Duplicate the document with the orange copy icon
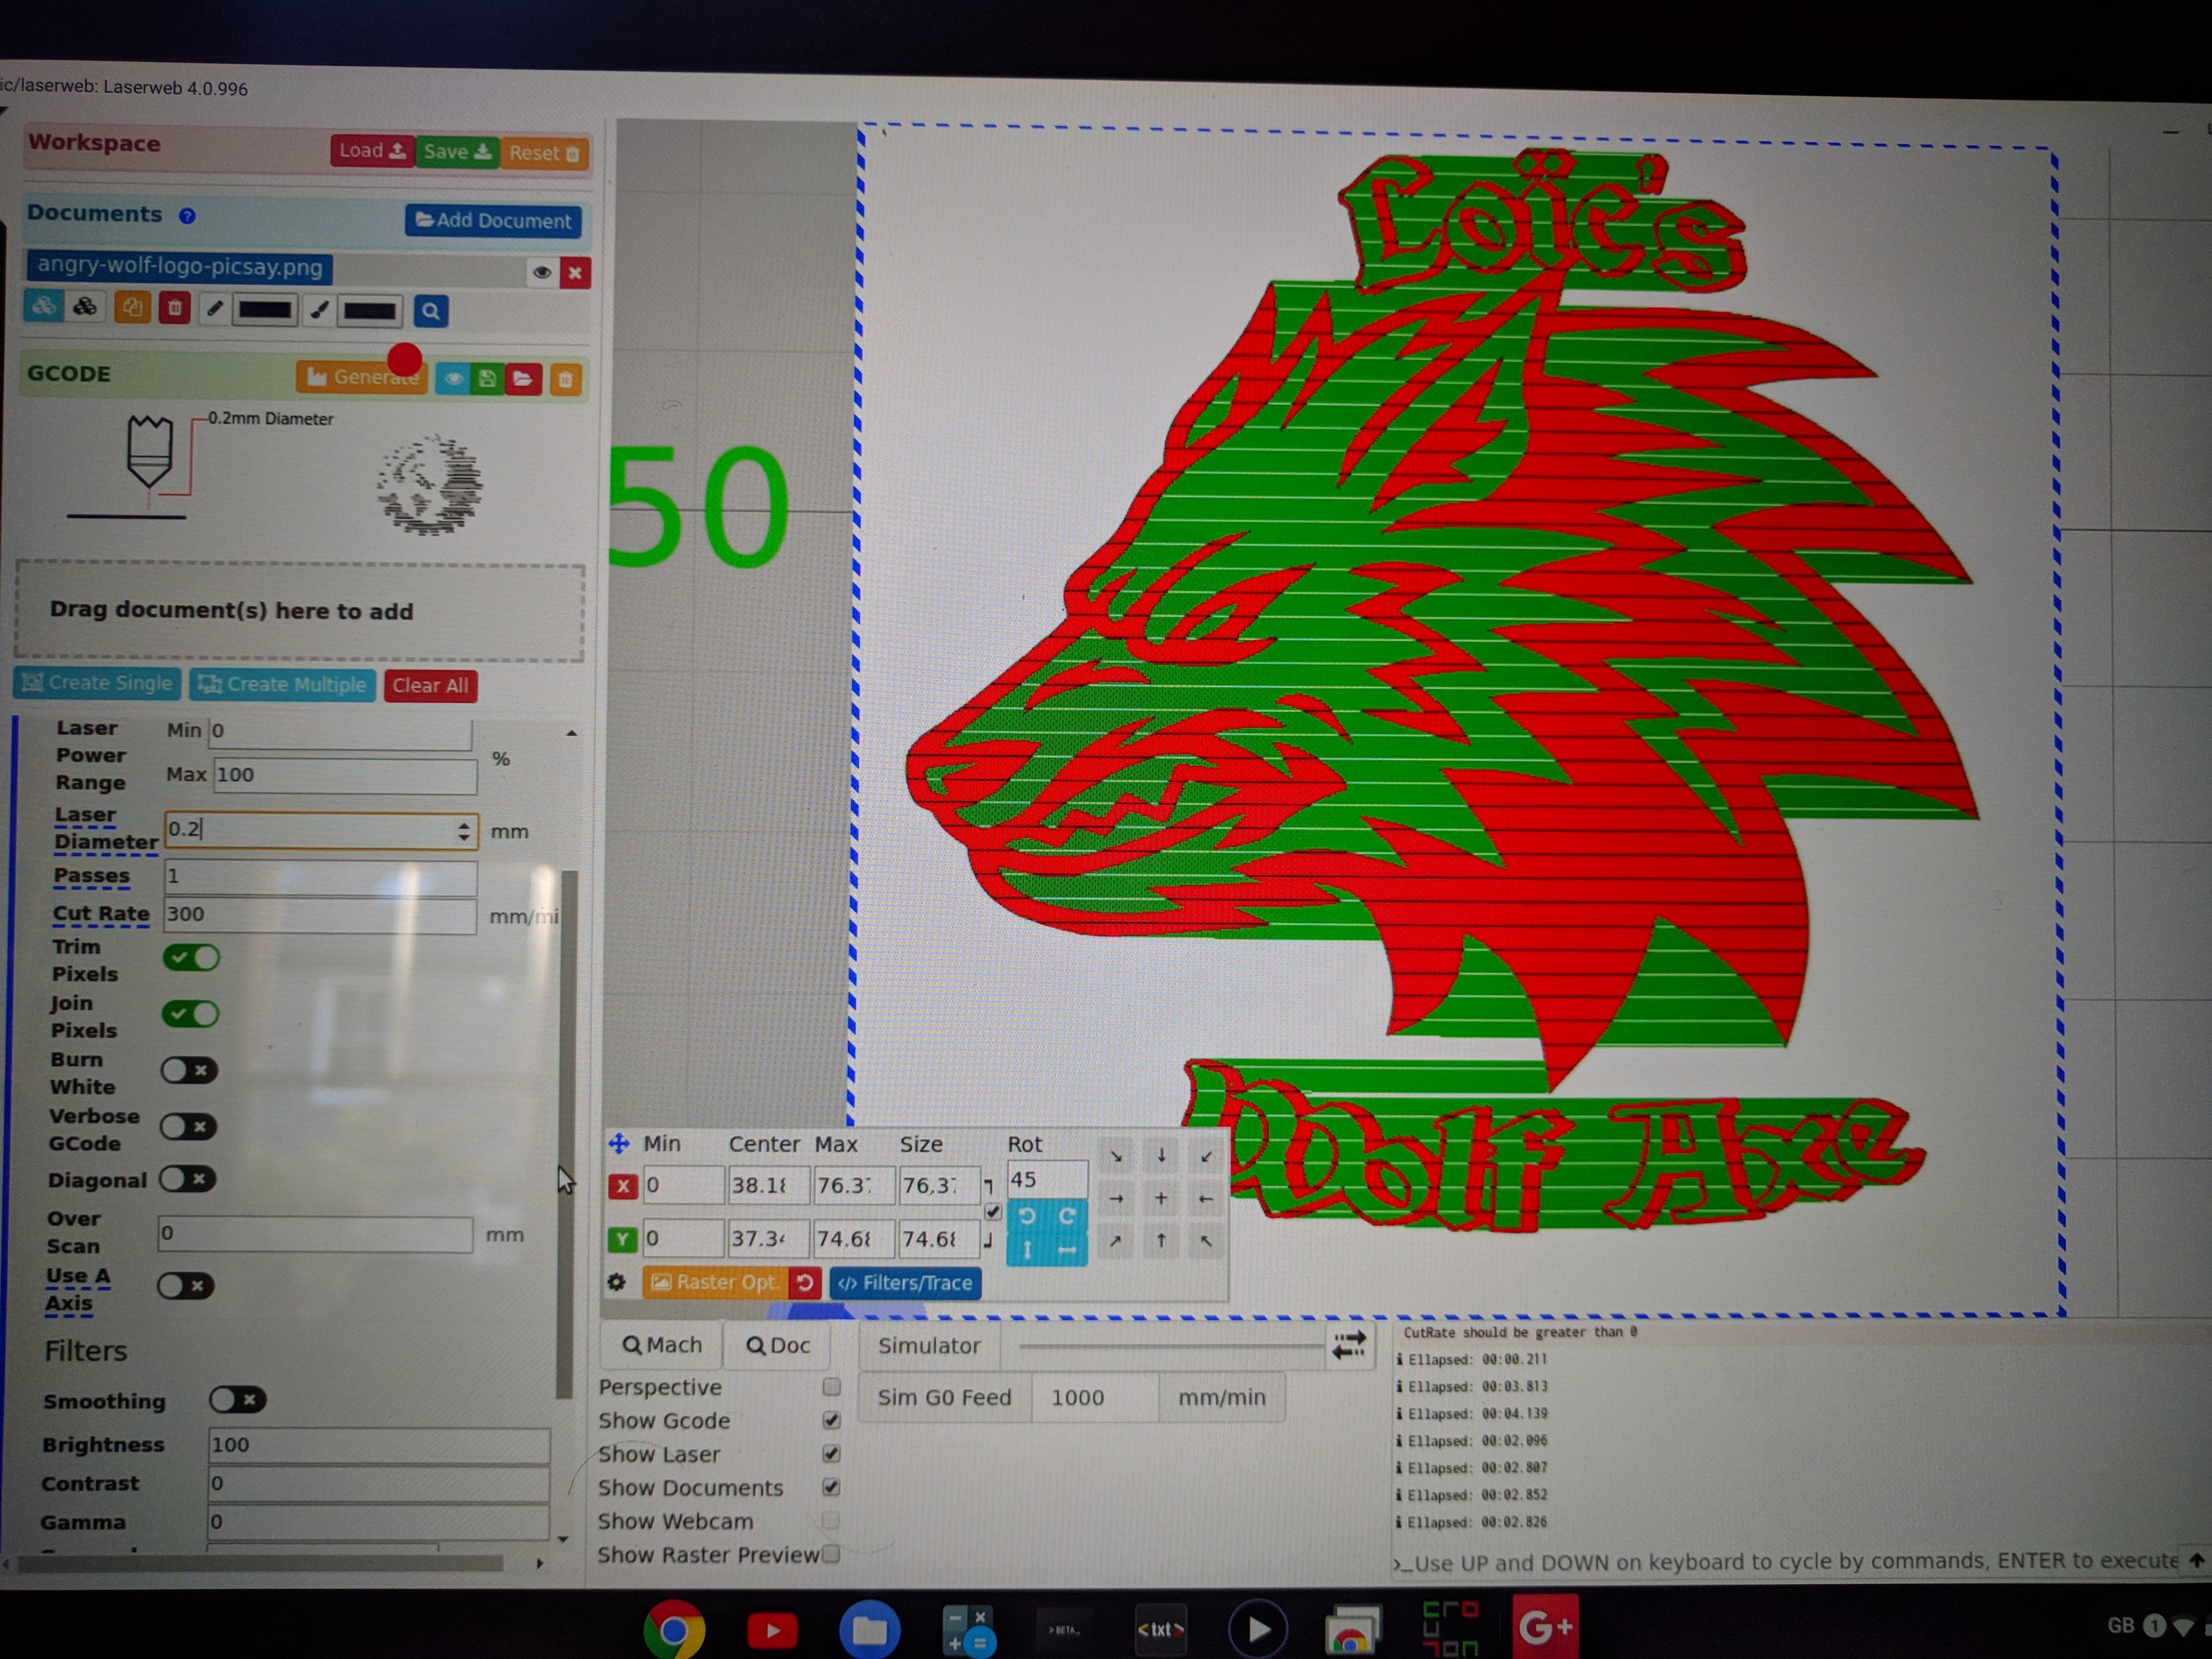Viewport: 2212px width, 1659px height. point(131,308)
